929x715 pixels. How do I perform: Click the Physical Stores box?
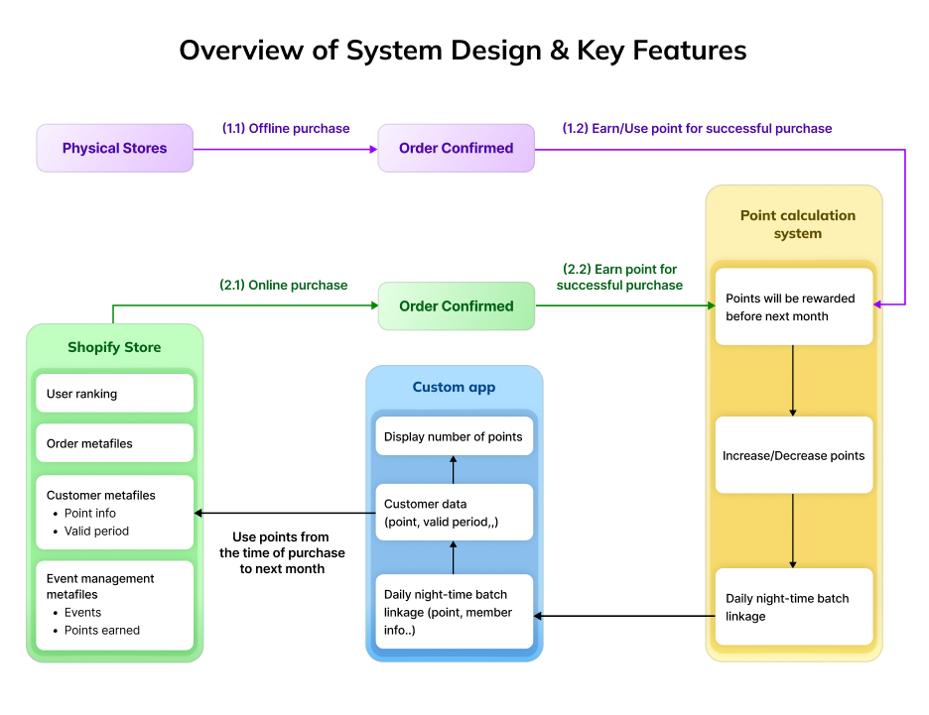115,148
